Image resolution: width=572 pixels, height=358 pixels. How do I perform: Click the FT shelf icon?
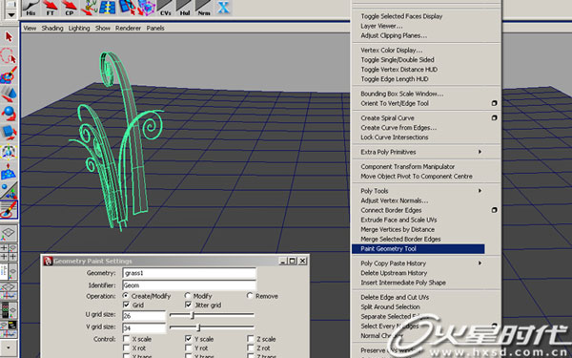pyautogui.click(x=50, y=8)
